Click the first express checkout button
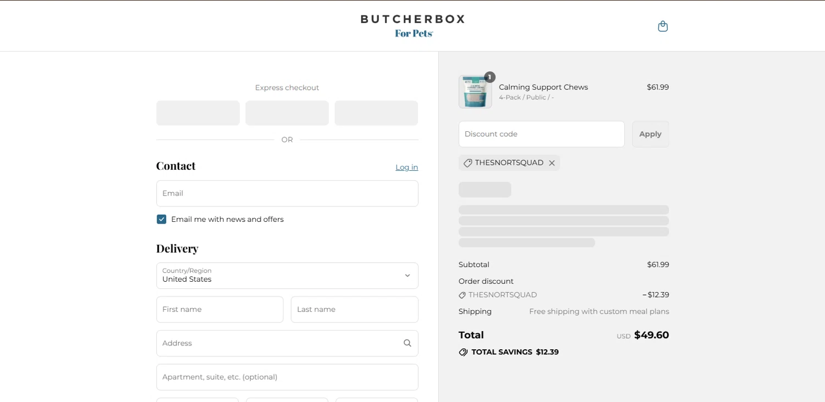Screen dimensions: 825x402 pyautogui.click(x=198, y=113)
